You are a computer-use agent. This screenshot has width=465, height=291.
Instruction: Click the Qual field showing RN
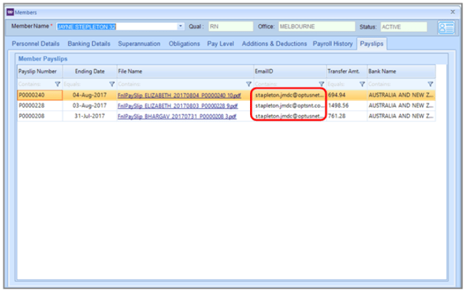(x=230, y=26)
